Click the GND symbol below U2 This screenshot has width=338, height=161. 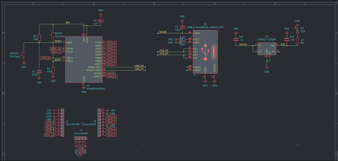coord(267,70)
